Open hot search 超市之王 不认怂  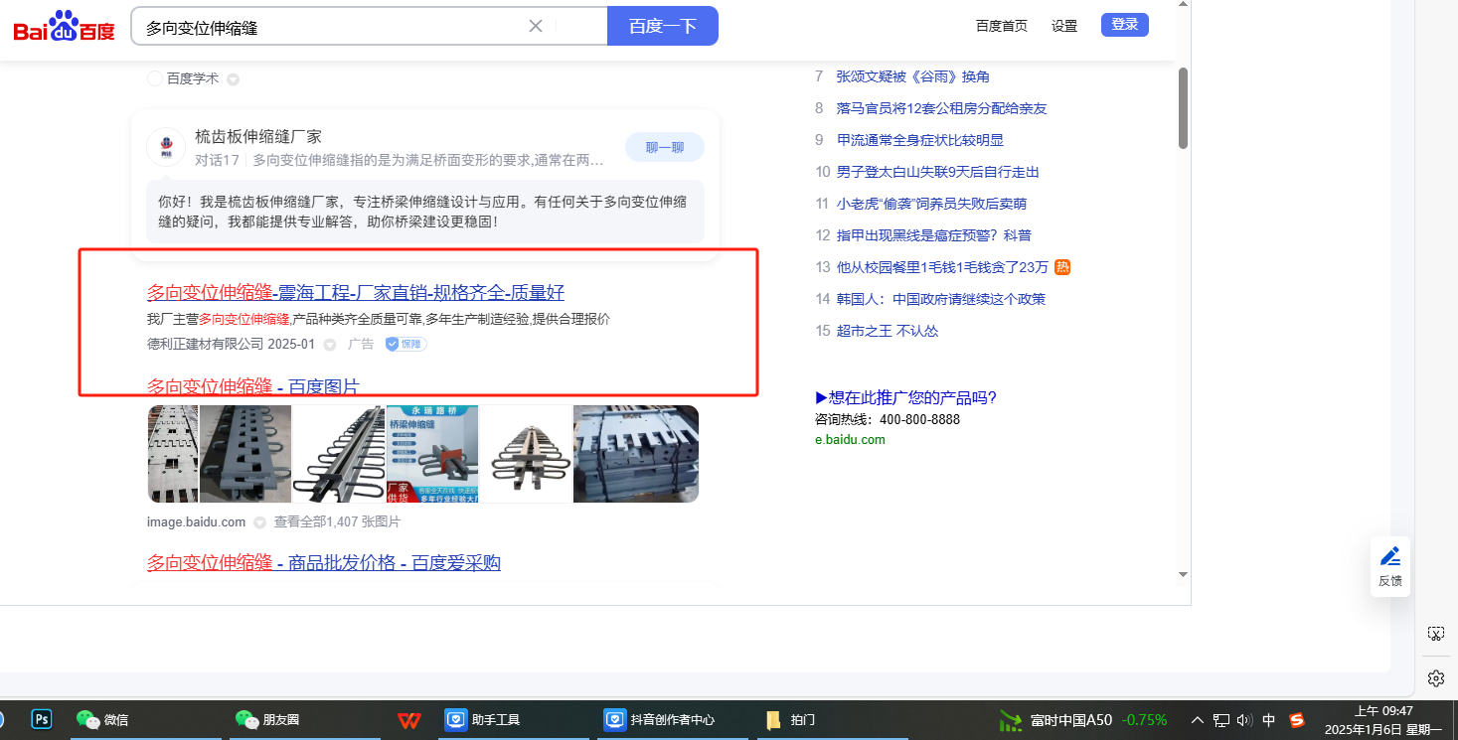tap(888, 331)
